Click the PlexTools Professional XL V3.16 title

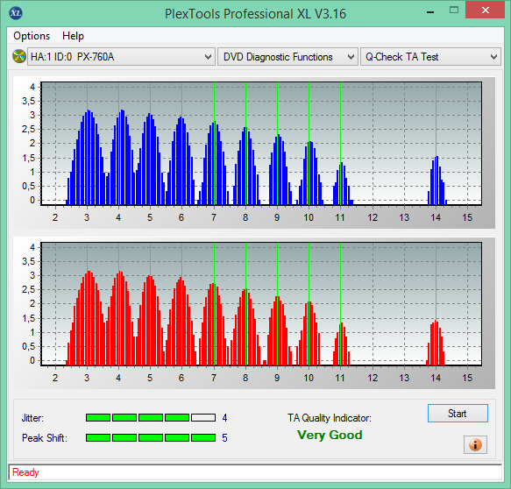point(255,14)
